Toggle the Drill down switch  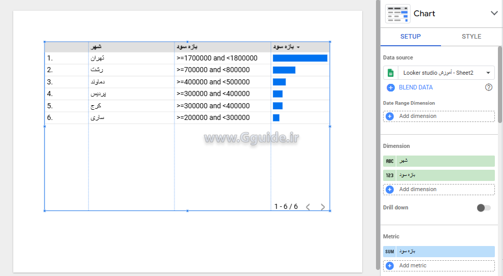(x=484, y=208)
